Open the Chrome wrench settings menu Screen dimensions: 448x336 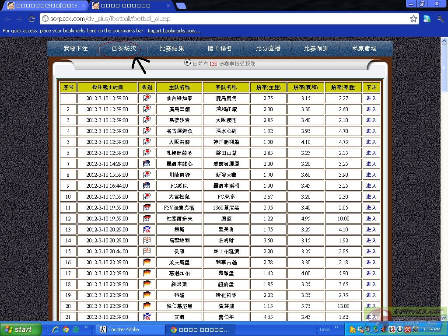tap(440, 19)
